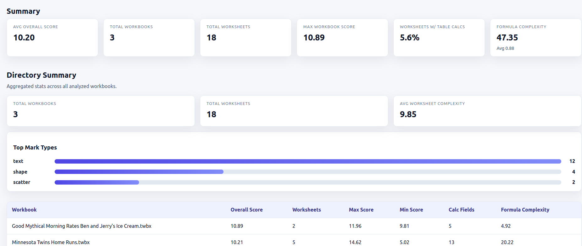
Task: Open the Minnesota Twins Home Runs.twbx row
Action: (51, 242)
